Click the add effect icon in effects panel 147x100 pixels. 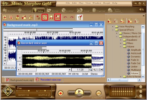tap(109, 21)
